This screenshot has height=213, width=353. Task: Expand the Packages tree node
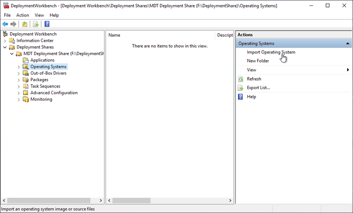point(19,80)
